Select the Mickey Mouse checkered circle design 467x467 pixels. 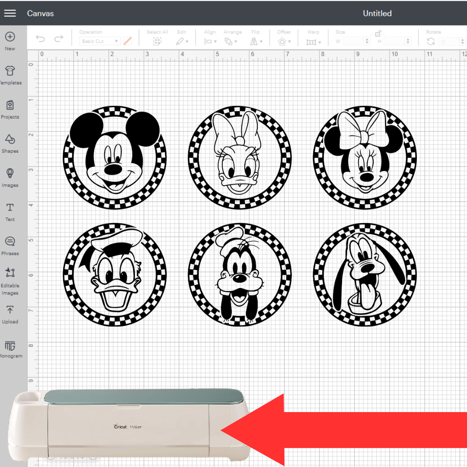tap(115, 157)
